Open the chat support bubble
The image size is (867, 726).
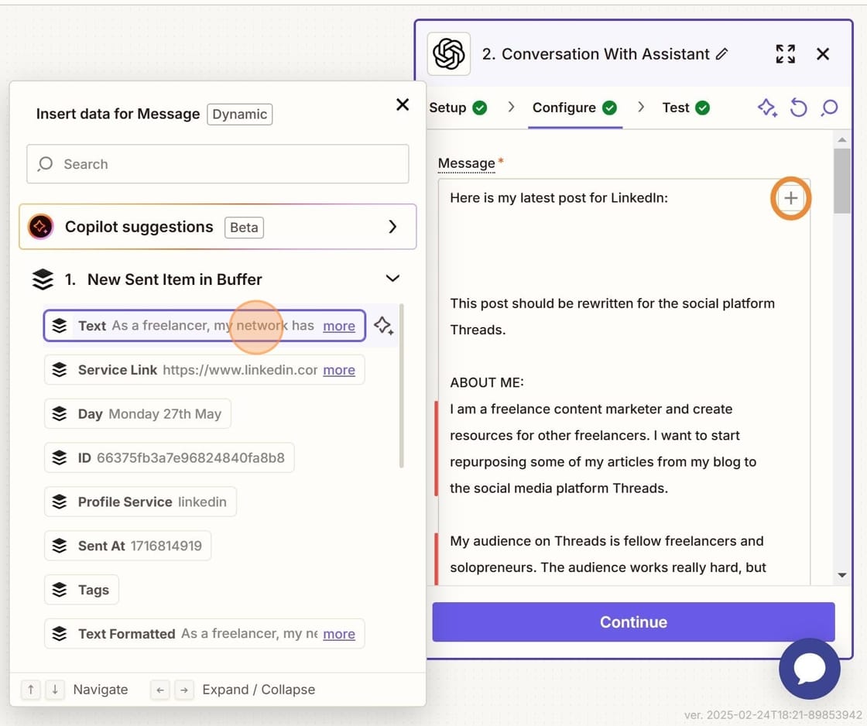tap(809, 669)
